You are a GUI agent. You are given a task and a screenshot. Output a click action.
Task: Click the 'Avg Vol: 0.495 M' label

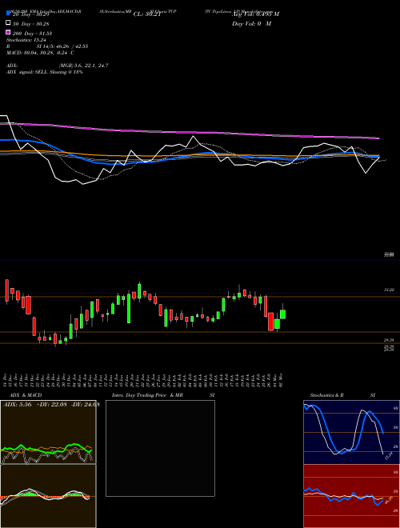coord(255,14)
